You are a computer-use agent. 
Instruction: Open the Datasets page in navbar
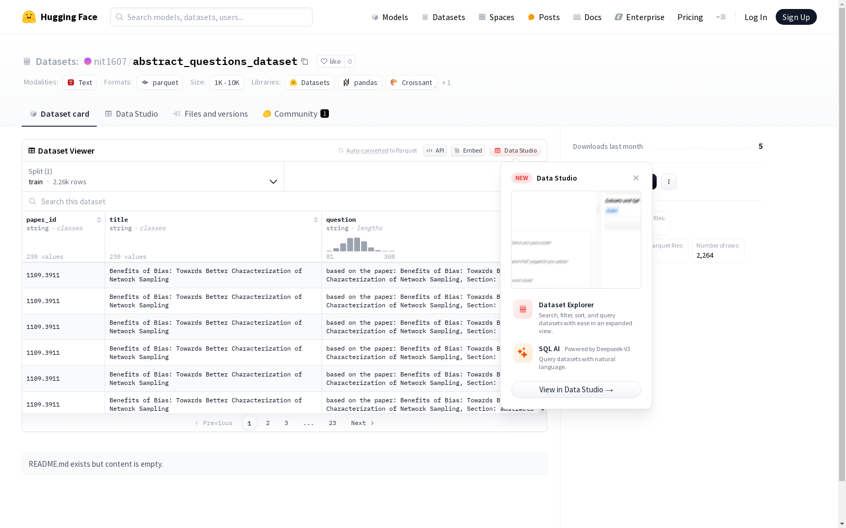coord(443,17)
